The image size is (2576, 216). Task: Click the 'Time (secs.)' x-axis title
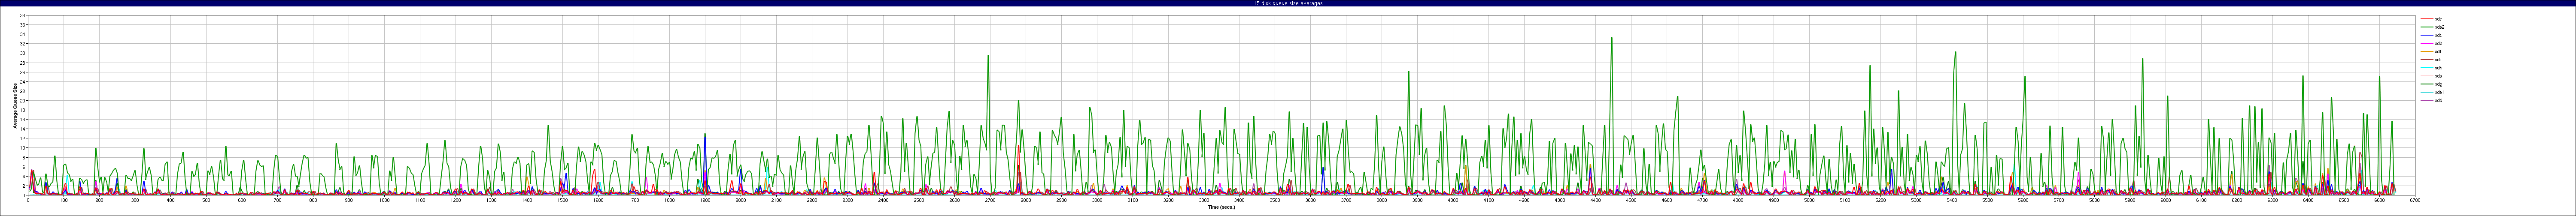tap(1221, 207)
